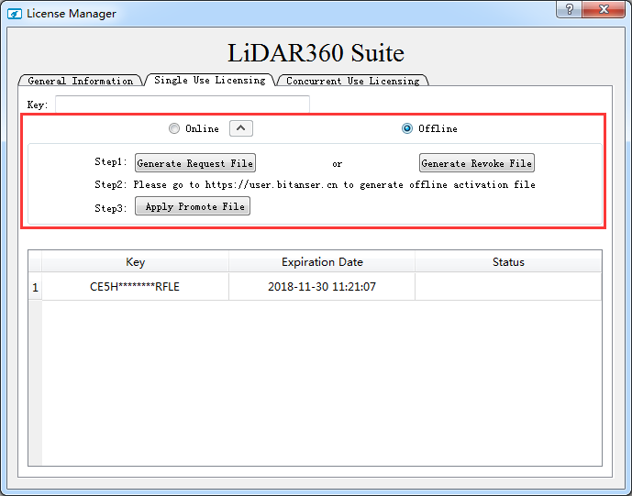Screen dimensions: 632x496
Task: Collapse the panel with the up-arrow button
Action: [240, 128]
